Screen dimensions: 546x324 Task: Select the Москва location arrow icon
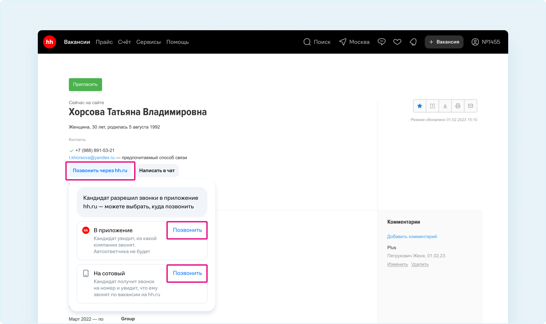[343, 42]
